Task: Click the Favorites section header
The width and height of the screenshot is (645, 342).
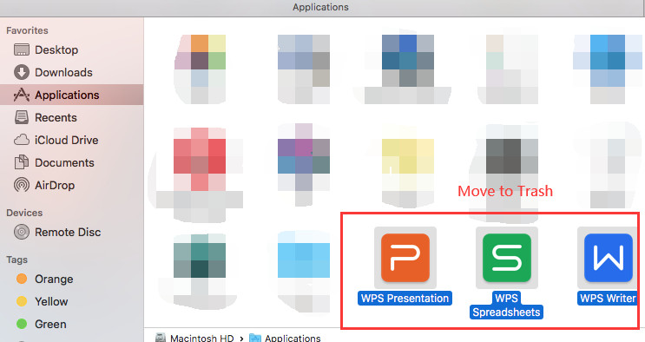Action: click(x=27, y=30)
